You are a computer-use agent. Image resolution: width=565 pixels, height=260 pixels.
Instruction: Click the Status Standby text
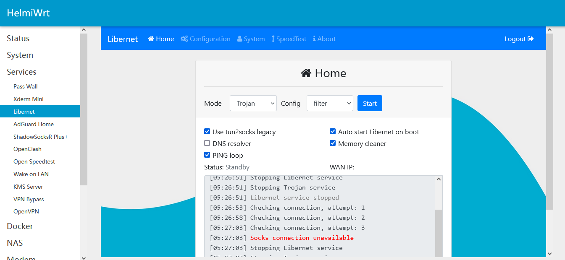(x=227, y=167)
